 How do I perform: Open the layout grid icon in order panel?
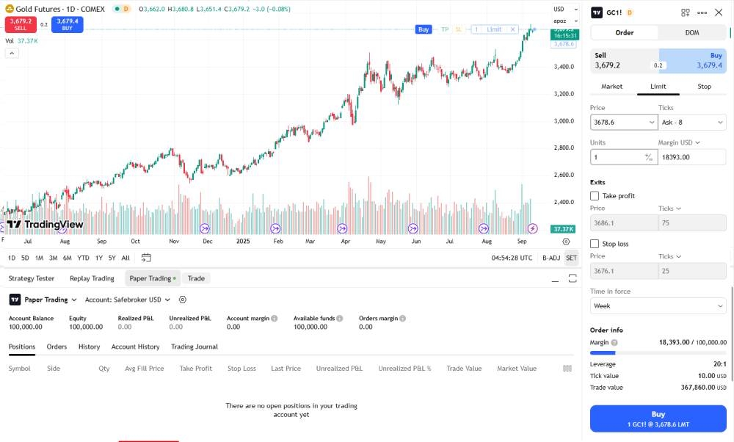686,12
